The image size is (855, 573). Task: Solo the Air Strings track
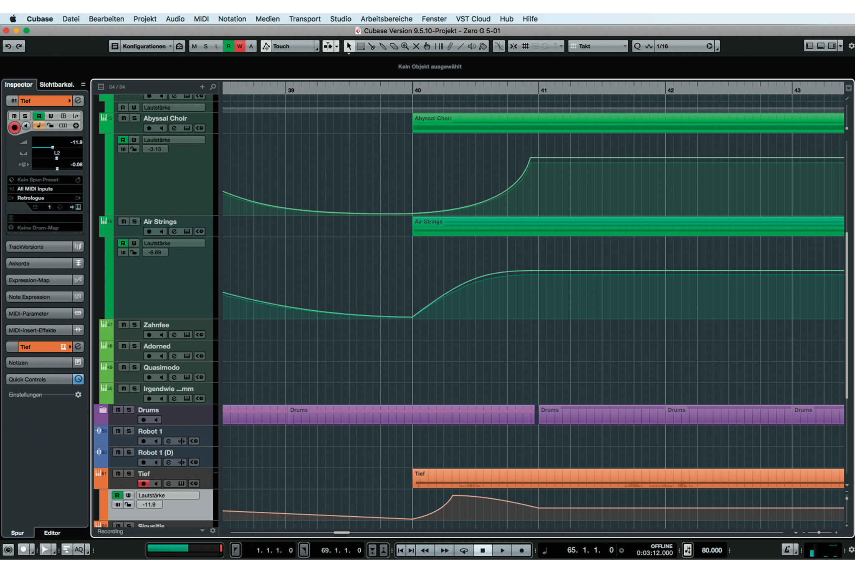pos(134,221)
